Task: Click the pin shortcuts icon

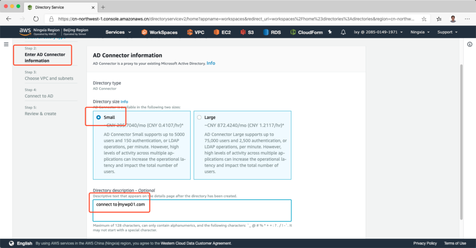Action: tap(330, 32)
